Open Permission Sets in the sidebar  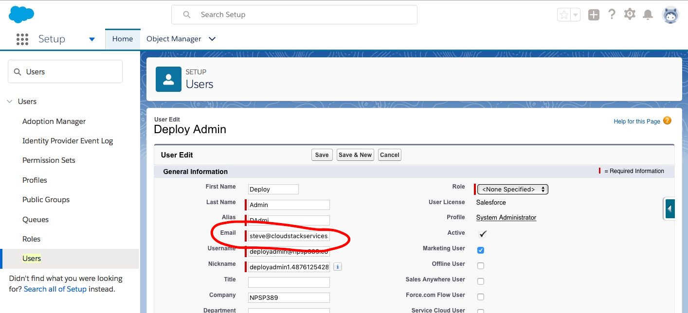coord(49,160)
